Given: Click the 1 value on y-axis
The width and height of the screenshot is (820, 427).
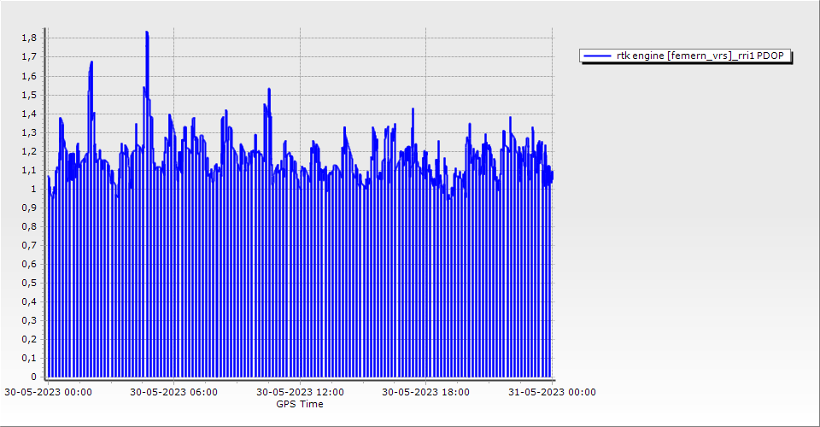Looking at the screenshot, I should click(x=33, y=189).
